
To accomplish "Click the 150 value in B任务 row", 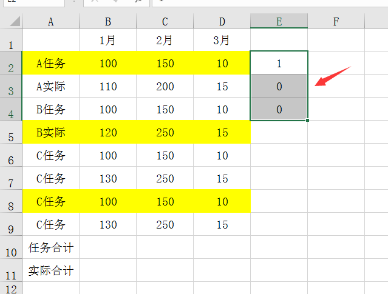I will (165, 109).
